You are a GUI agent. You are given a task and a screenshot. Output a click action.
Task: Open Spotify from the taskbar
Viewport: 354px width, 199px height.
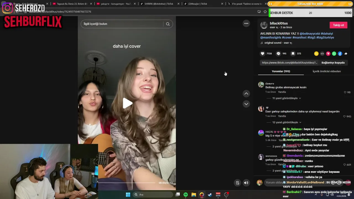click(186, 195)
